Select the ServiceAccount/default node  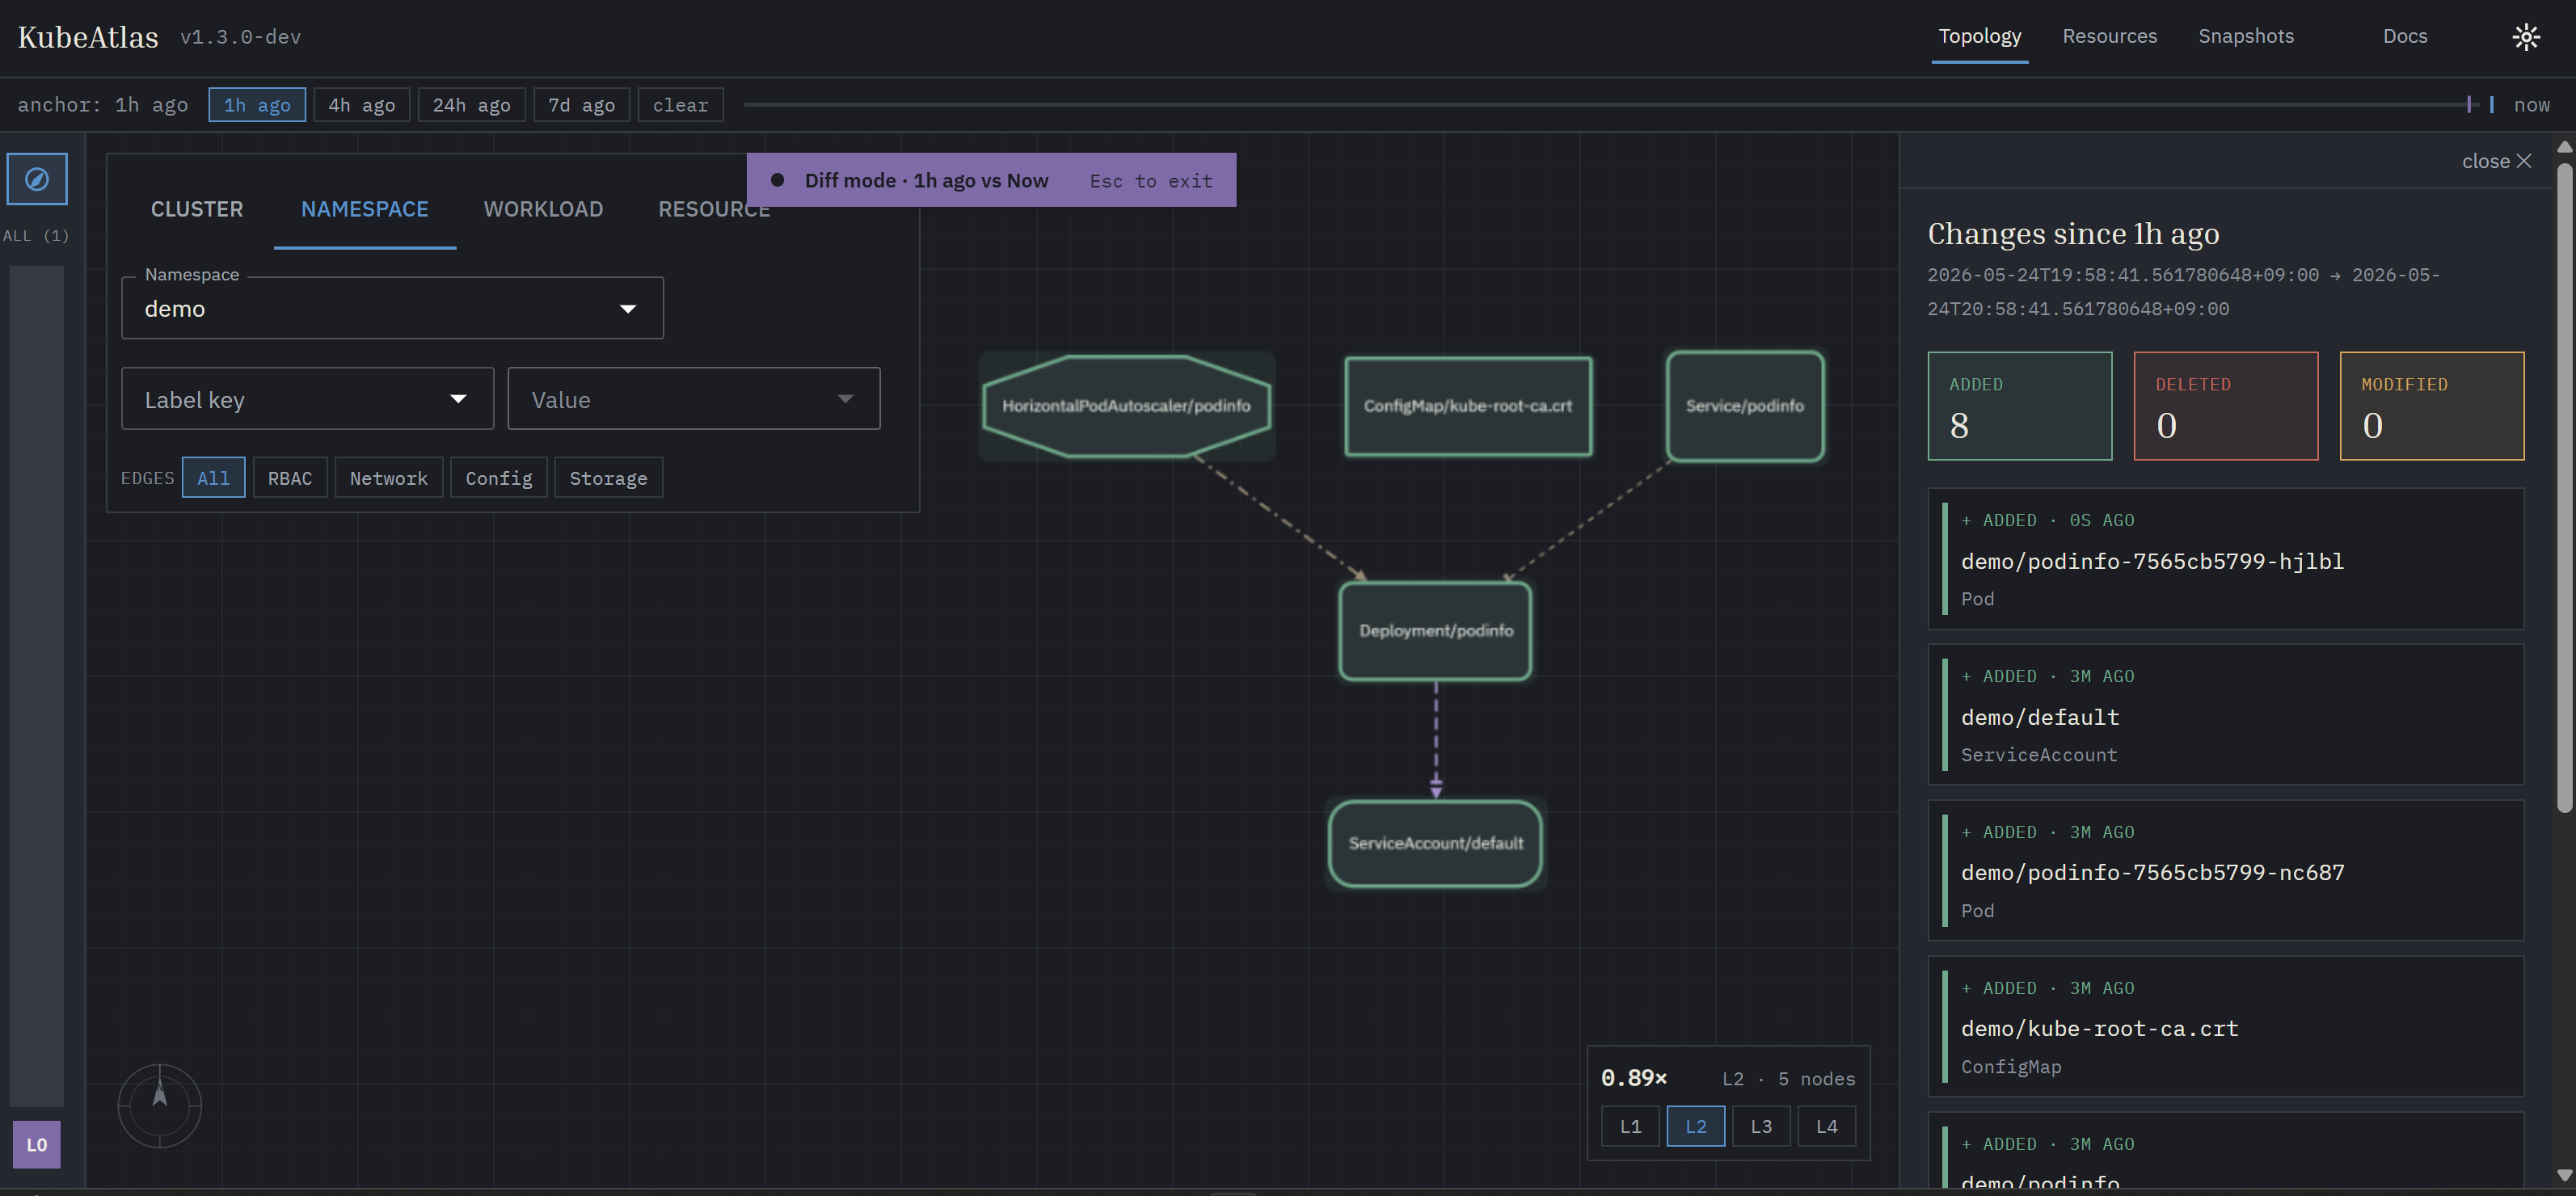[x=1436, y=843]
